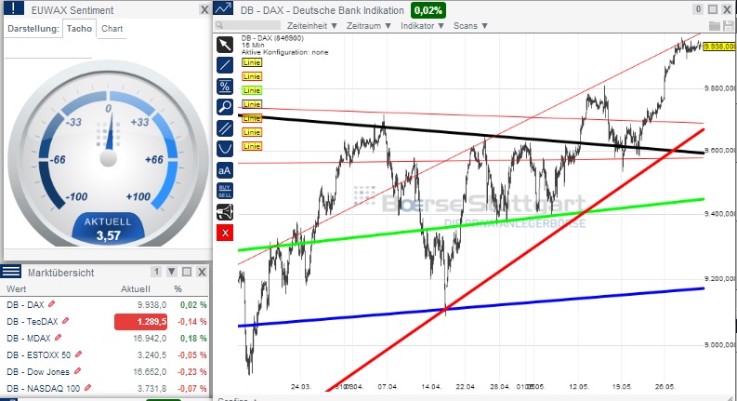
Task: Activate the magnifier zoom tool
Action: (x=225, y=107)
